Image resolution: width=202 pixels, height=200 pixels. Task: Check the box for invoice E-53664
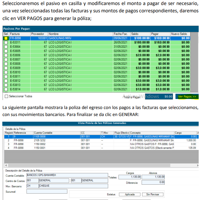6,47
